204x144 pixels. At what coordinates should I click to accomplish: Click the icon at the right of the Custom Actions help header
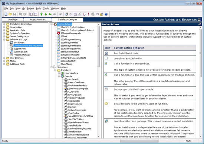(200, 24)
